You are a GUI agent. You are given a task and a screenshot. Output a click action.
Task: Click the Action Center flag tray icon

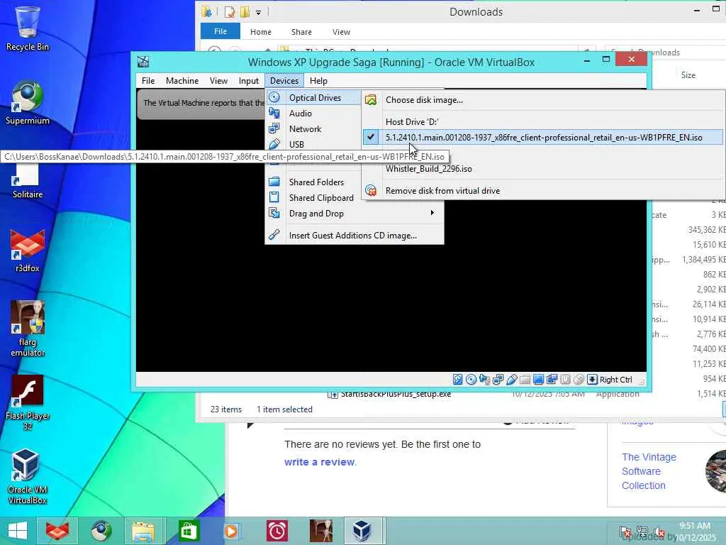[625, 532]
